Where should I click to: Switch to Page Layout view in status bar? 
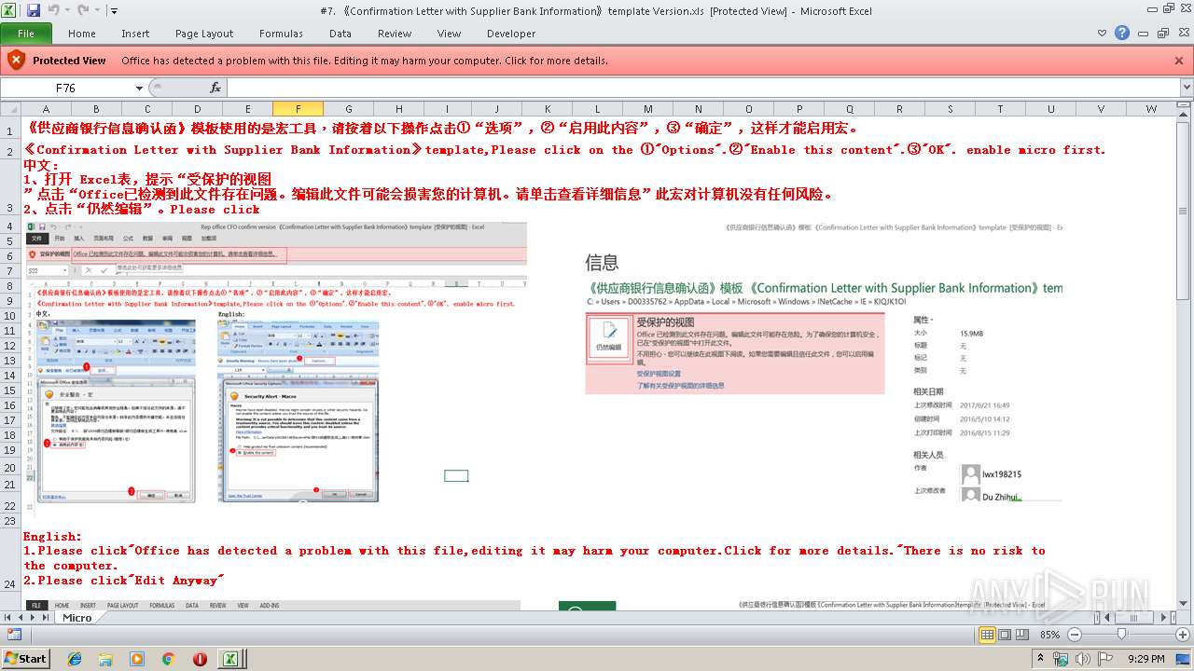(1005, 635)
